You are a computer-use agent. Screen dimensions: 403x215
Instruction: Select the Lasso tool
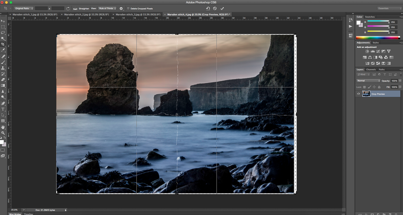(3, 32)
